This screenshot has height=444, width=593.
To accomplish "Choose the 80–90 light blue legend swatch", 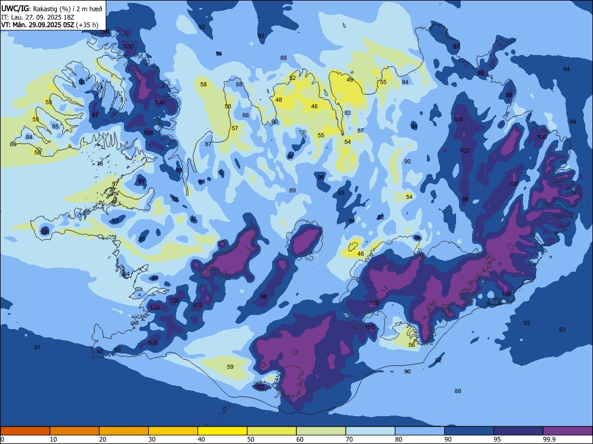I will (x=420, y=431).
